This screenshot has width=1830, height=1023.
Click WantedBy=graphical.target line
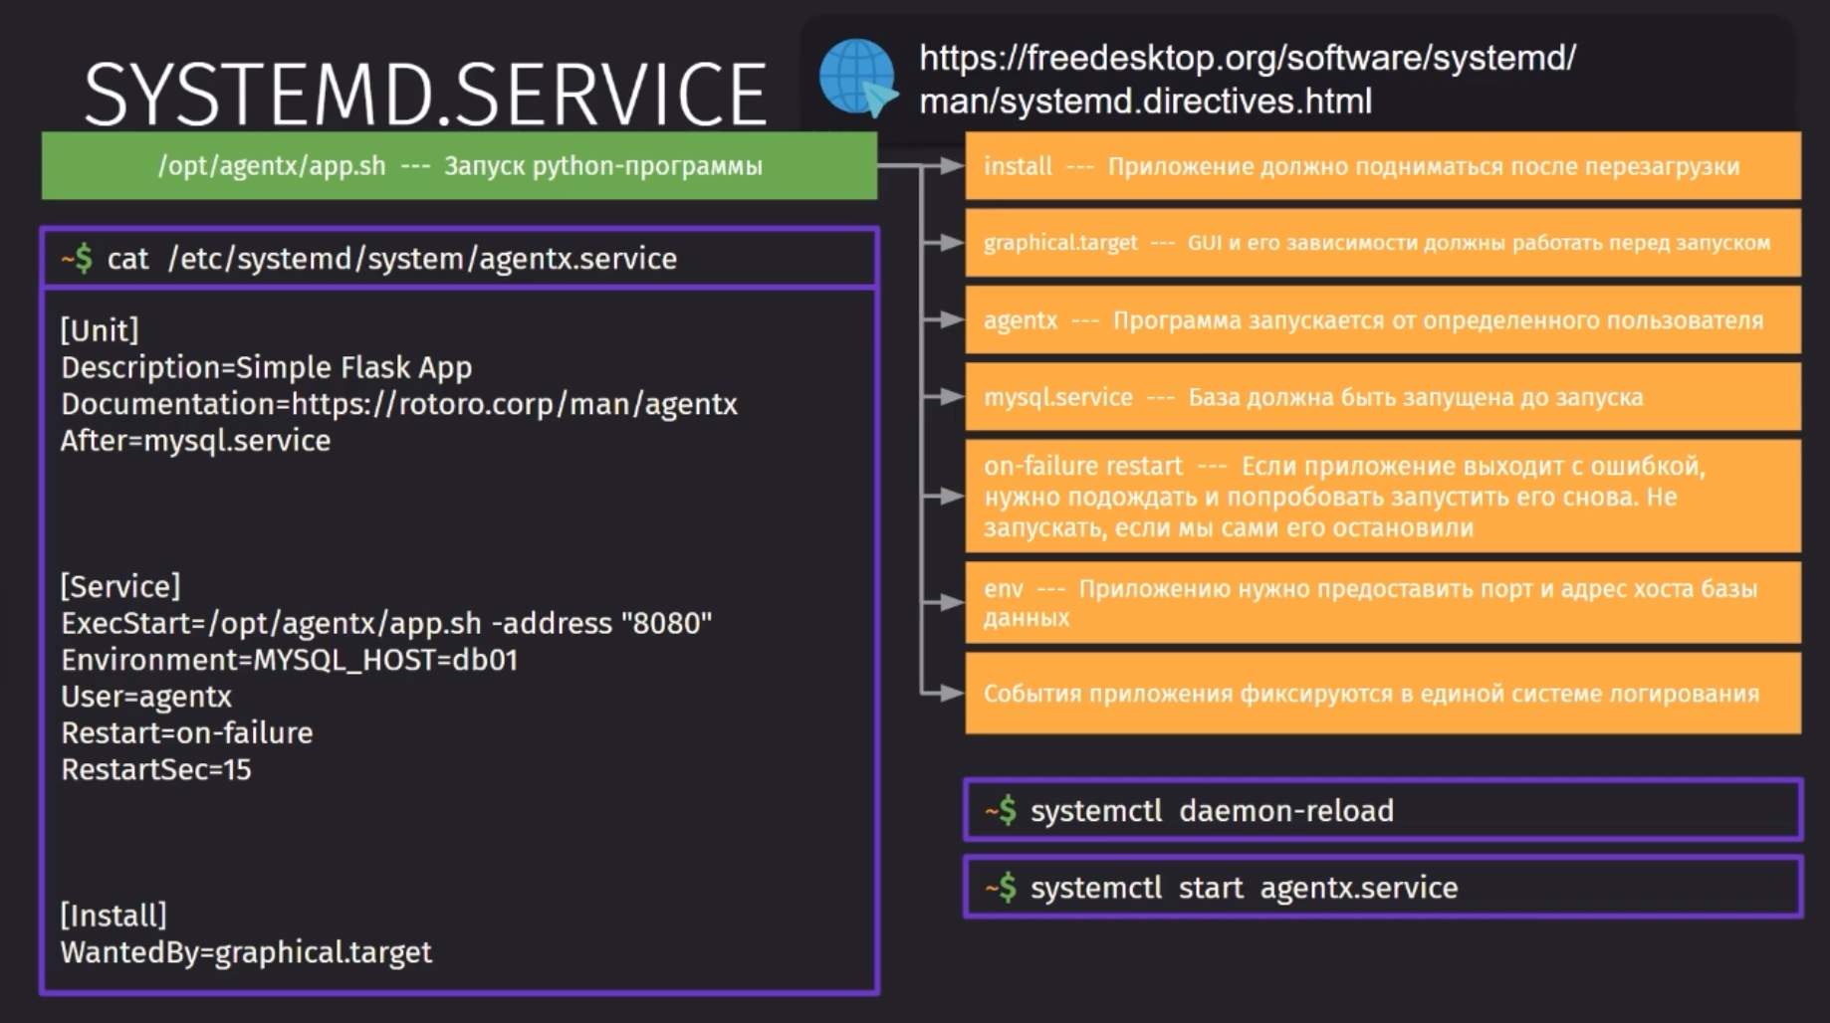tap(246, 952)
